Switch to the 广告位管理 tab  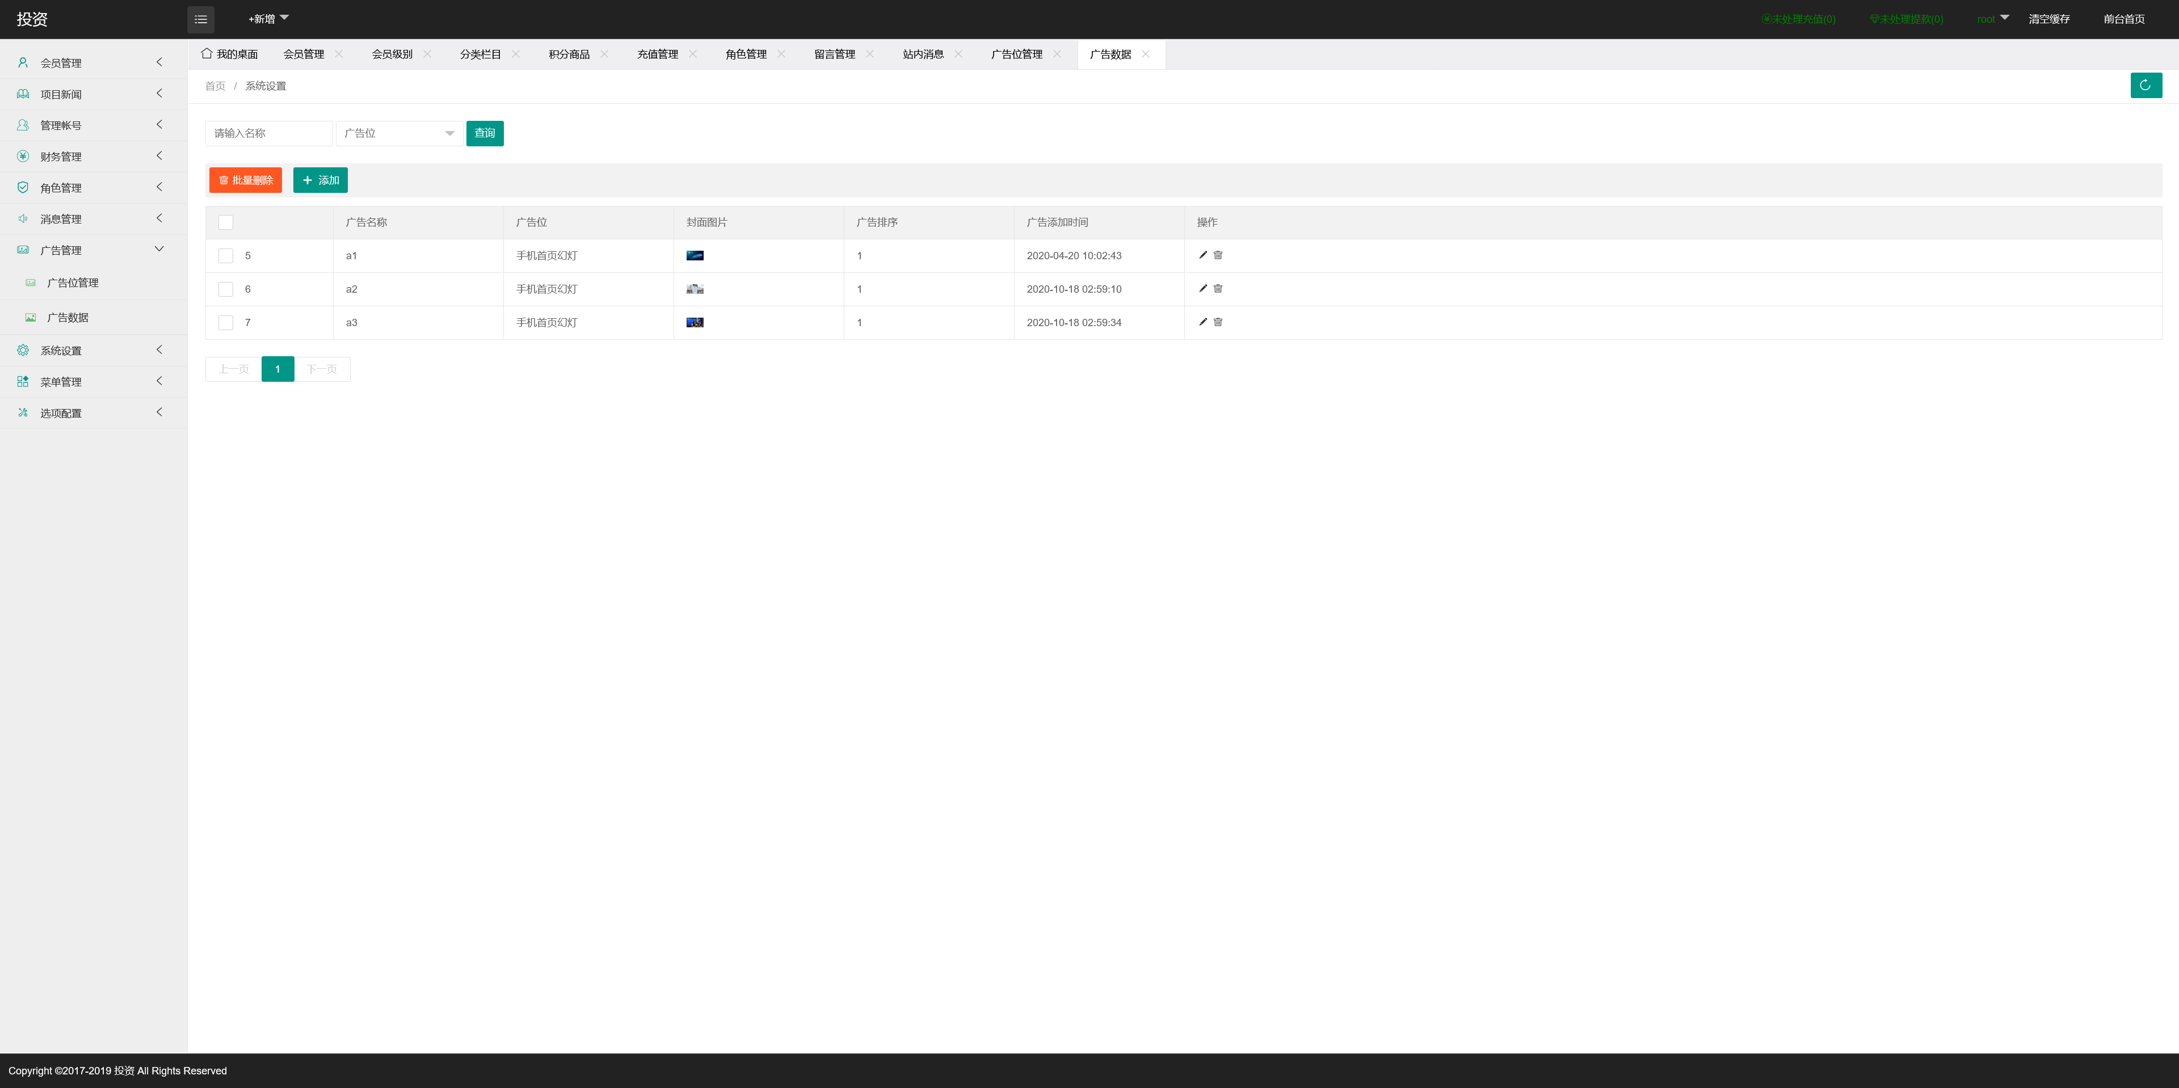point(1017,54)
